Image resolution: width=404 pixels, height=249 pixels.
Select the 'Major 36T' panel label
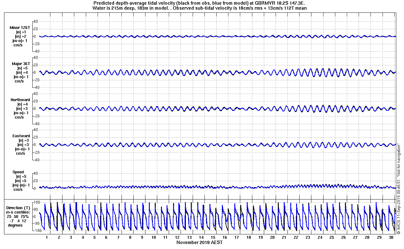pyautogui.click(x=21, y=64)
